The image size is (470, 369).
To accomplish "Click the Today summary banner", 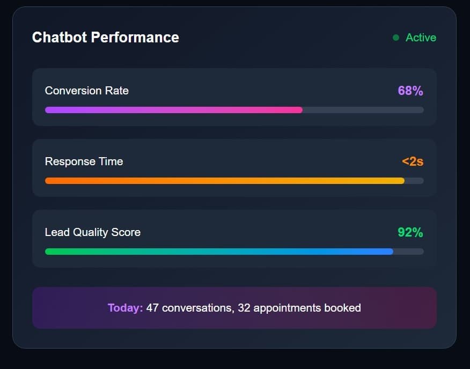I will click(x=234, y=307).
